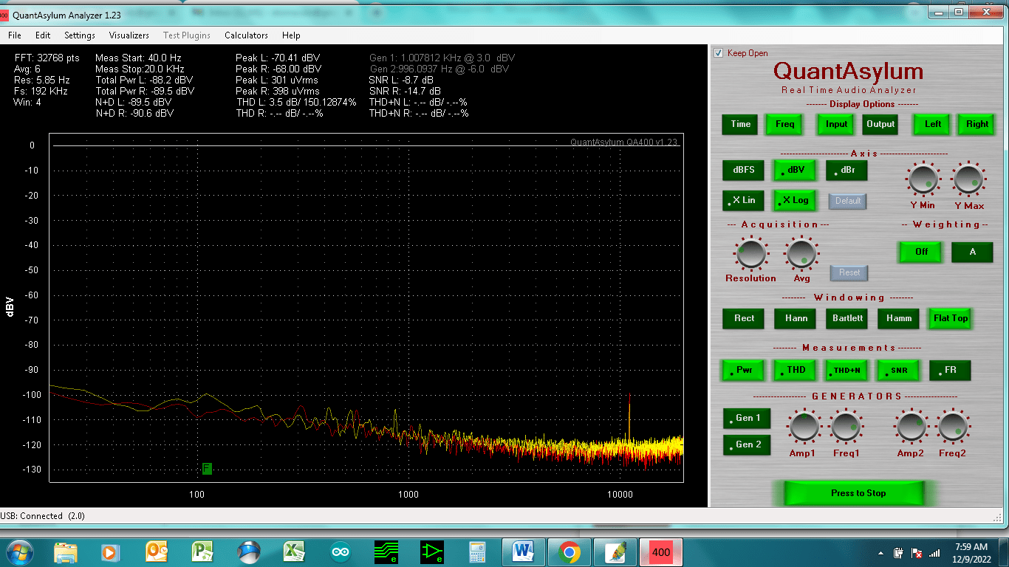
Task: Select the red 400 QuantAsylum taskbar button
Action: tap(661, 552)
